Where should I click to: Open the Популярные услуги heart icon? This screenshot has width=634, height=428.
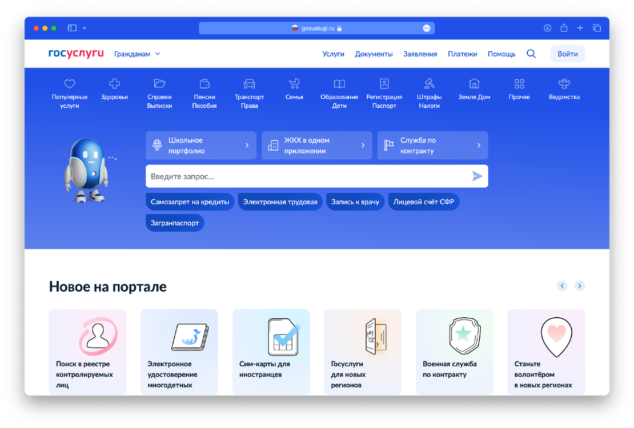(70, 83)
